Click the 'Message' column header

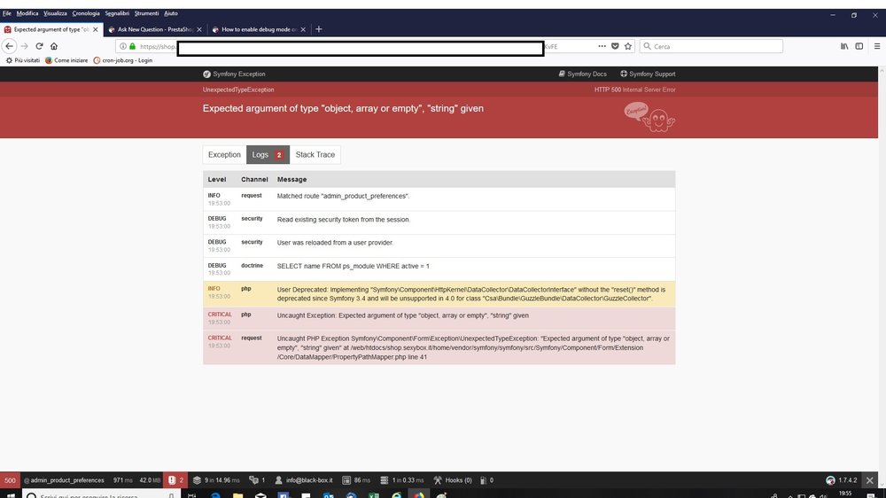(291, 179)
